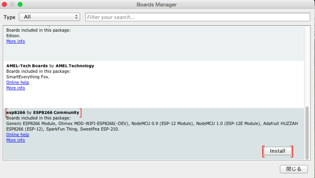Screen dimensions: 315x178
Task: Open More info link under Edison
Action: (x=15, y=41)
